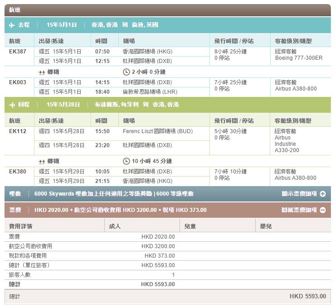The width and height of the screenshot is (335, 307).
Task: Click the transfer arrows icon after flight EK112
Action: click(42, 161)
